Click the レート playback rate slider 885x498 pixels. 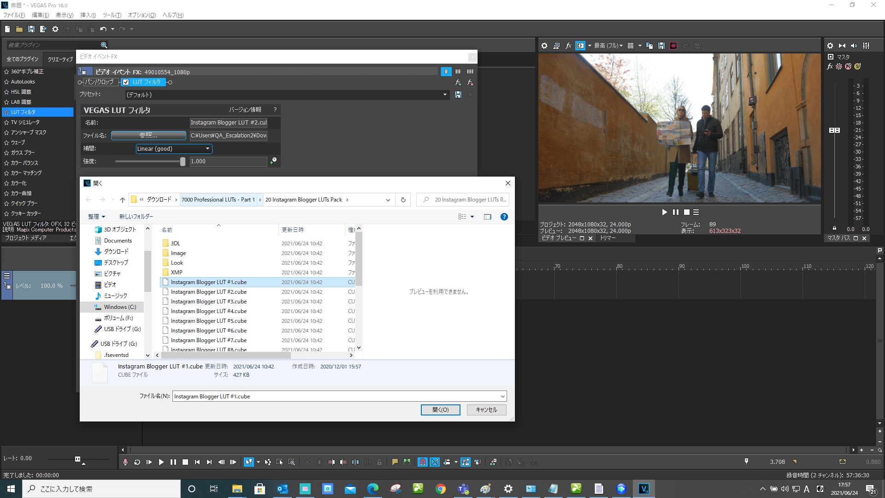77,459
